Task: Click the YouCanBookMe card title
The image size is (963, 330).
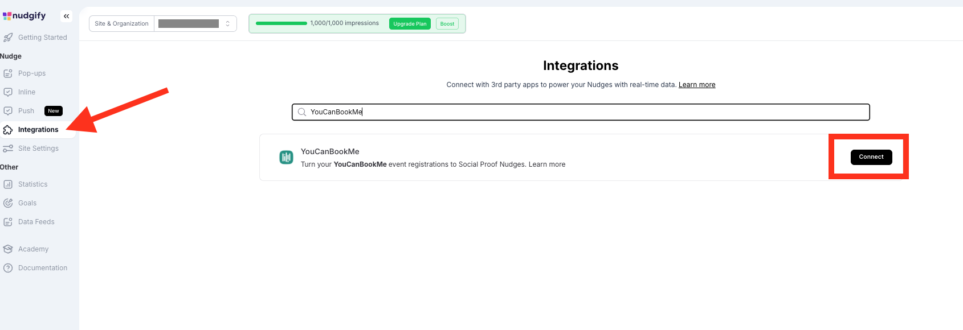Action: pyautogui.click(x=330, y=151)
